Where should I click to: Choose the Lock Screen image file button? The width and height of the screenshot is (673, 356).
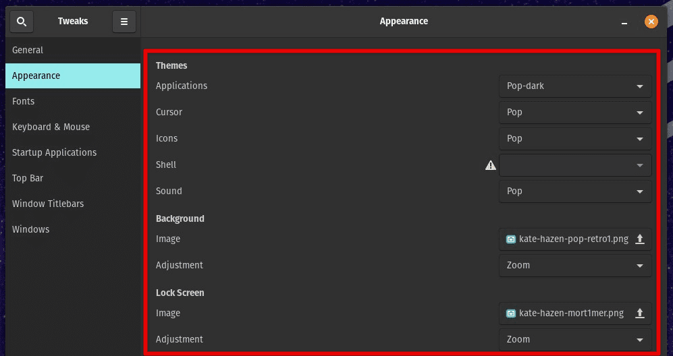575,314
